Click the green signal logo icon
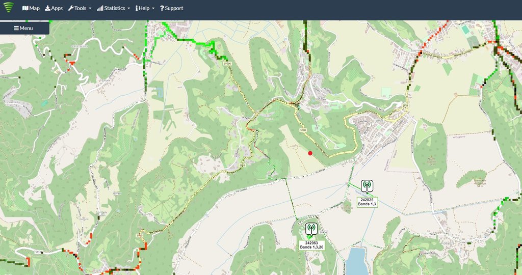This screenshot has width=522, height=275. tap(9, 7)
